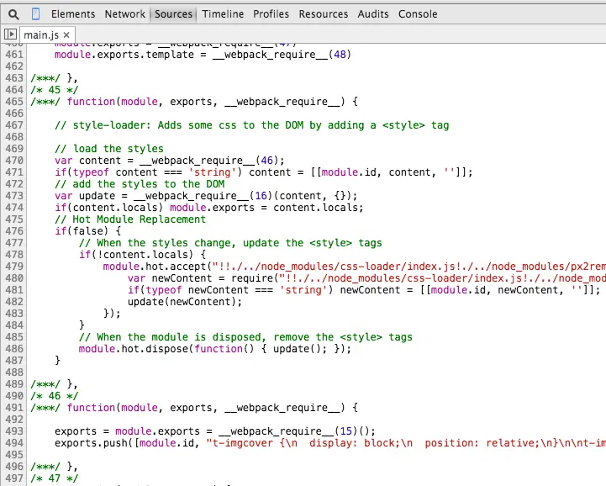Click 'if(false) {' on line 476

pos(87,231)
